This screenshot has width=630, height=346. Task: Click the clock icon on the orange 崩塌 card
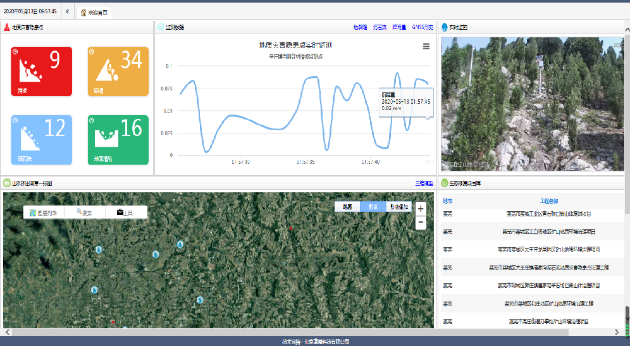click(x=92, y=51)
